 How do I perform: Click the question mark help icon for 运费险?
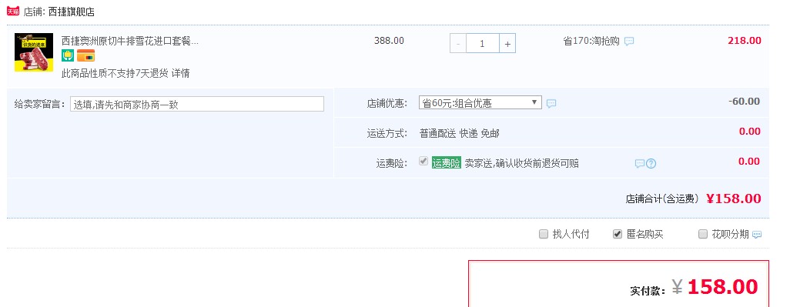651,164
